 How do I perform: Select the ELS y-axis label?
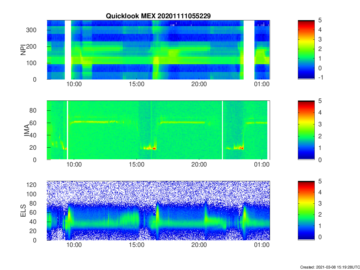[23, 211]
